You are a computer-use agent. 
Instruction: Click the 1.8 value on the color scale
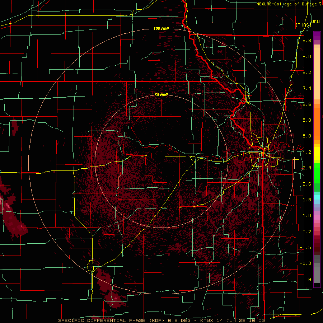[x=307, y=200]
